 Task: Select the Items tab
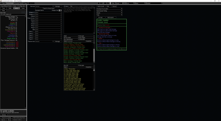point(16,8)
